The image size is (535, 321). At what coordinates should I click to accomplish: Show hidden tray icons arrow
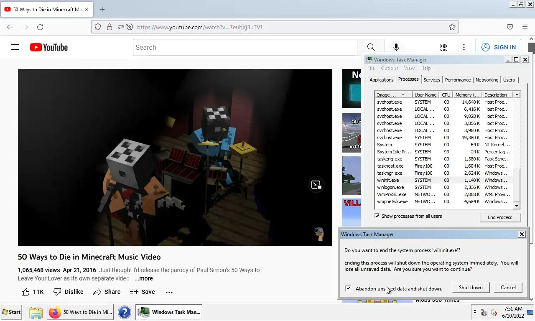point(475,312)
